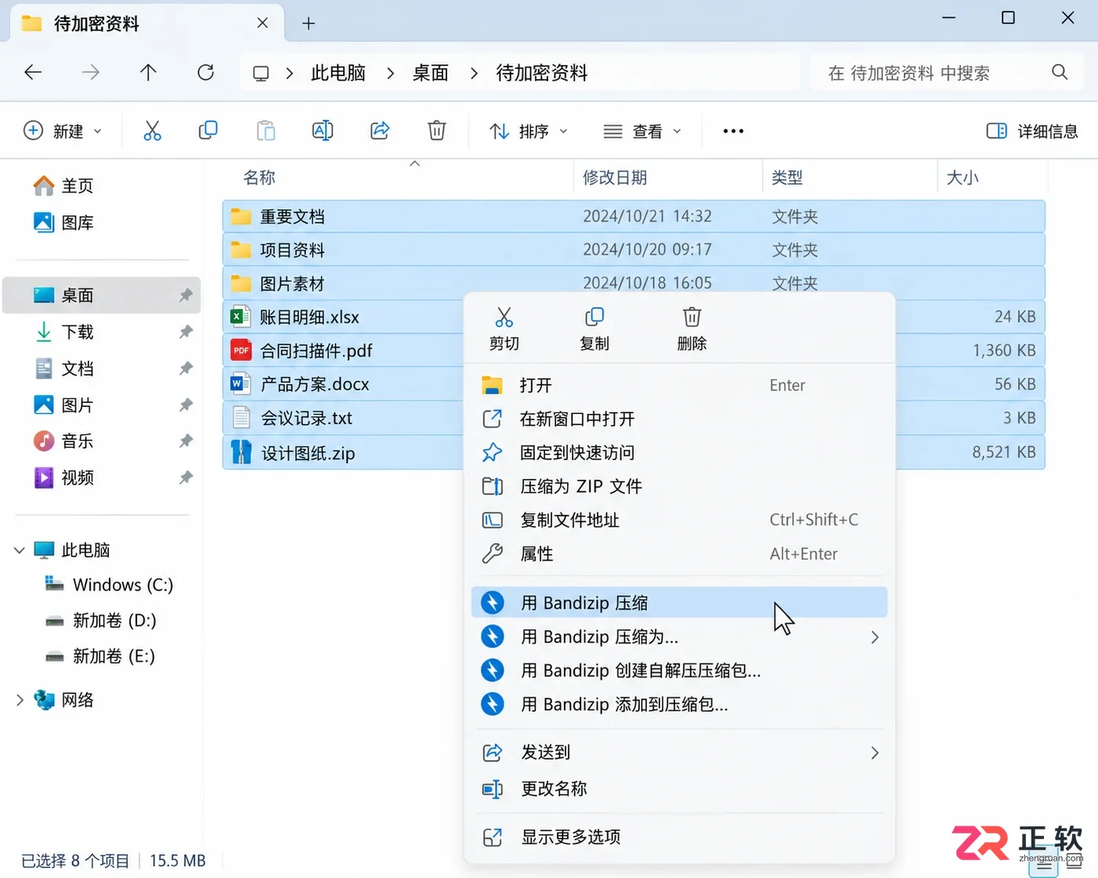Click the Share icon in the toolbar
Viewport: 1098px width, 878px height.
380,131
